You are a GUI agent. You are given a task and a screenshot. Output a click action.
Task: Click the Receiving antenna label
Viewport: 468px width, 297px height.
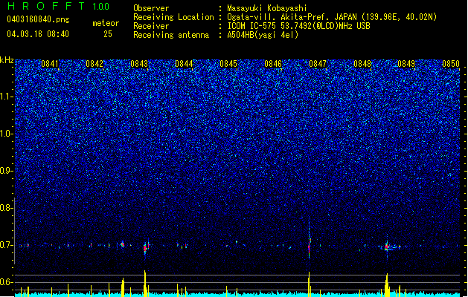[171, 35]
